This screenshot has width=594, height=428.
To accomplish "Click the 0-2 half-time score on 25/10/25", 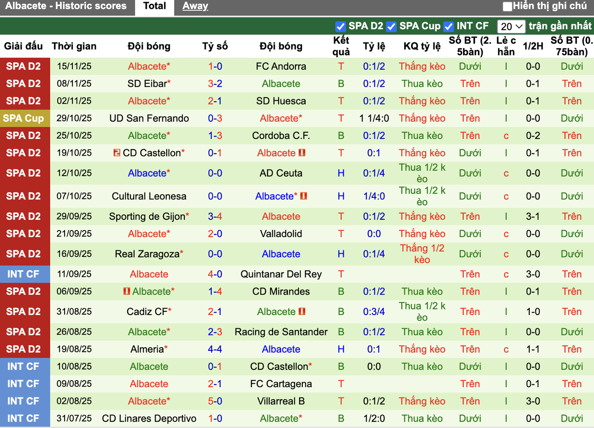I will (533, 136).
